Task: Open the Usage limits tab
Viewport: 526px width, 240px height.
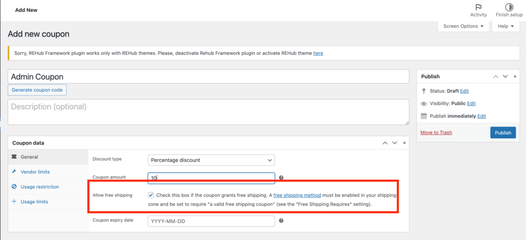Action: tap(48, 202)
